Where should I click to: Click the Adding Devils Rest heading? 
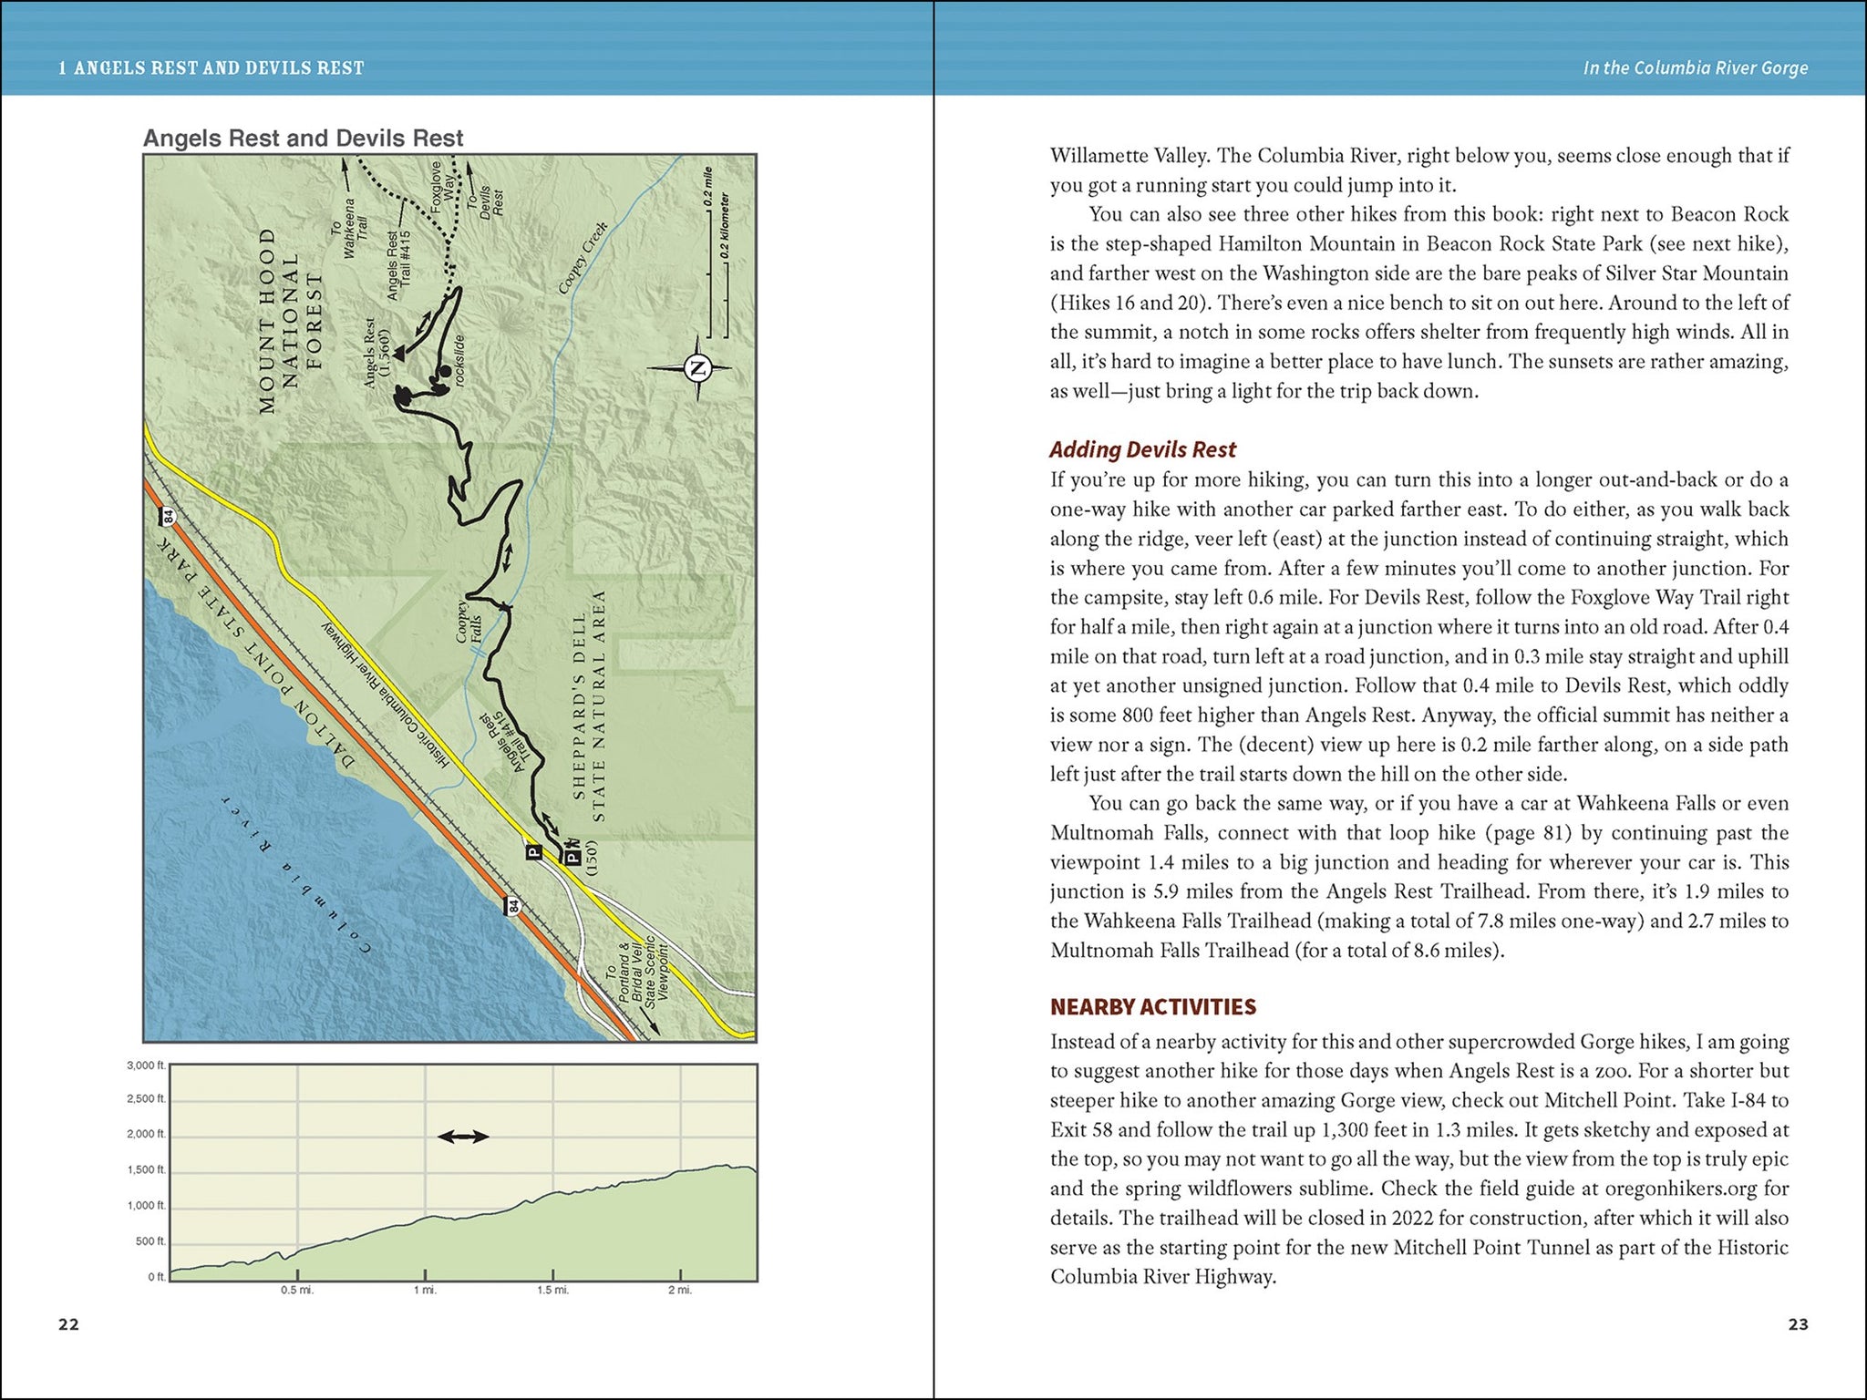[1142, 449]
